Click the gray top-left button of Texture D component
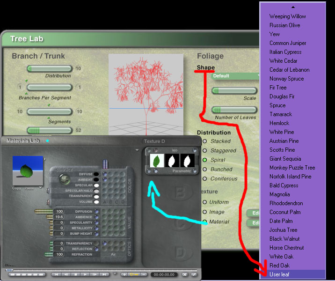 pyautogui.click(x=148, y=150)
